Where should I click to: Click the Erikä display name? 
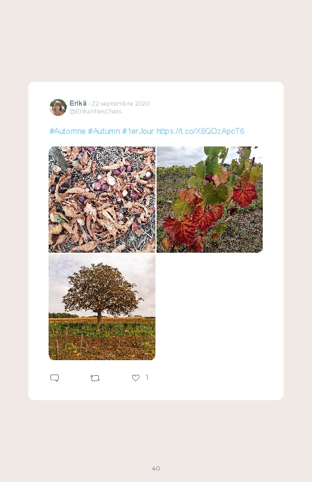78,103
